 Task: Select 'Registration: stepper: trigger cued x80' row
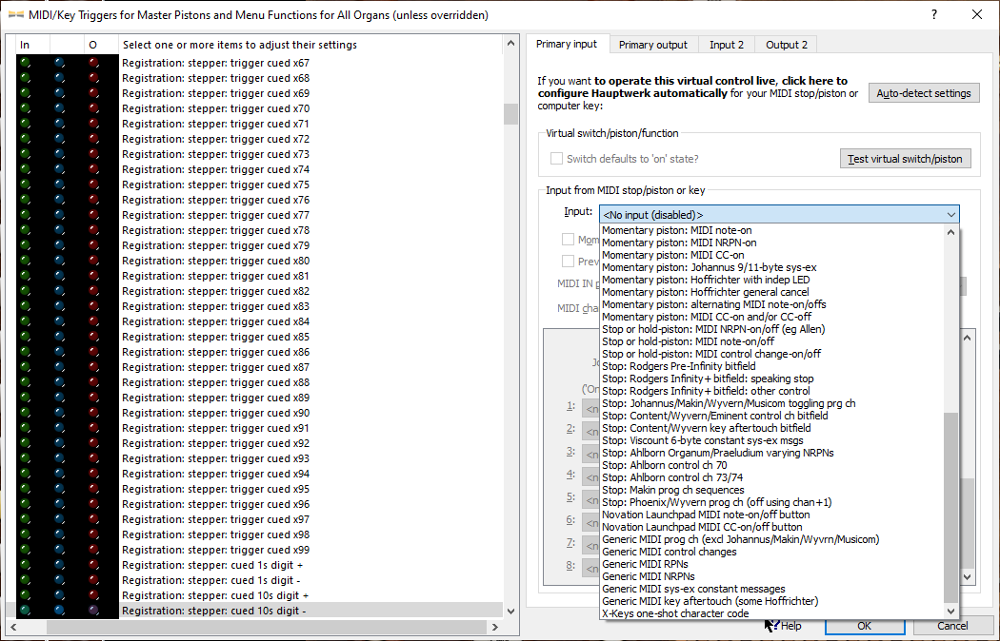215,261
